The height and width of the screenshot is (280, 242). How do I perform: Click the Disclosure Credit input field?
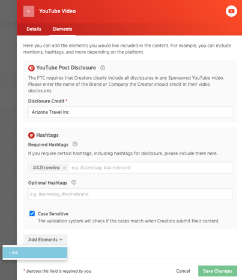(x=130, y=112)
